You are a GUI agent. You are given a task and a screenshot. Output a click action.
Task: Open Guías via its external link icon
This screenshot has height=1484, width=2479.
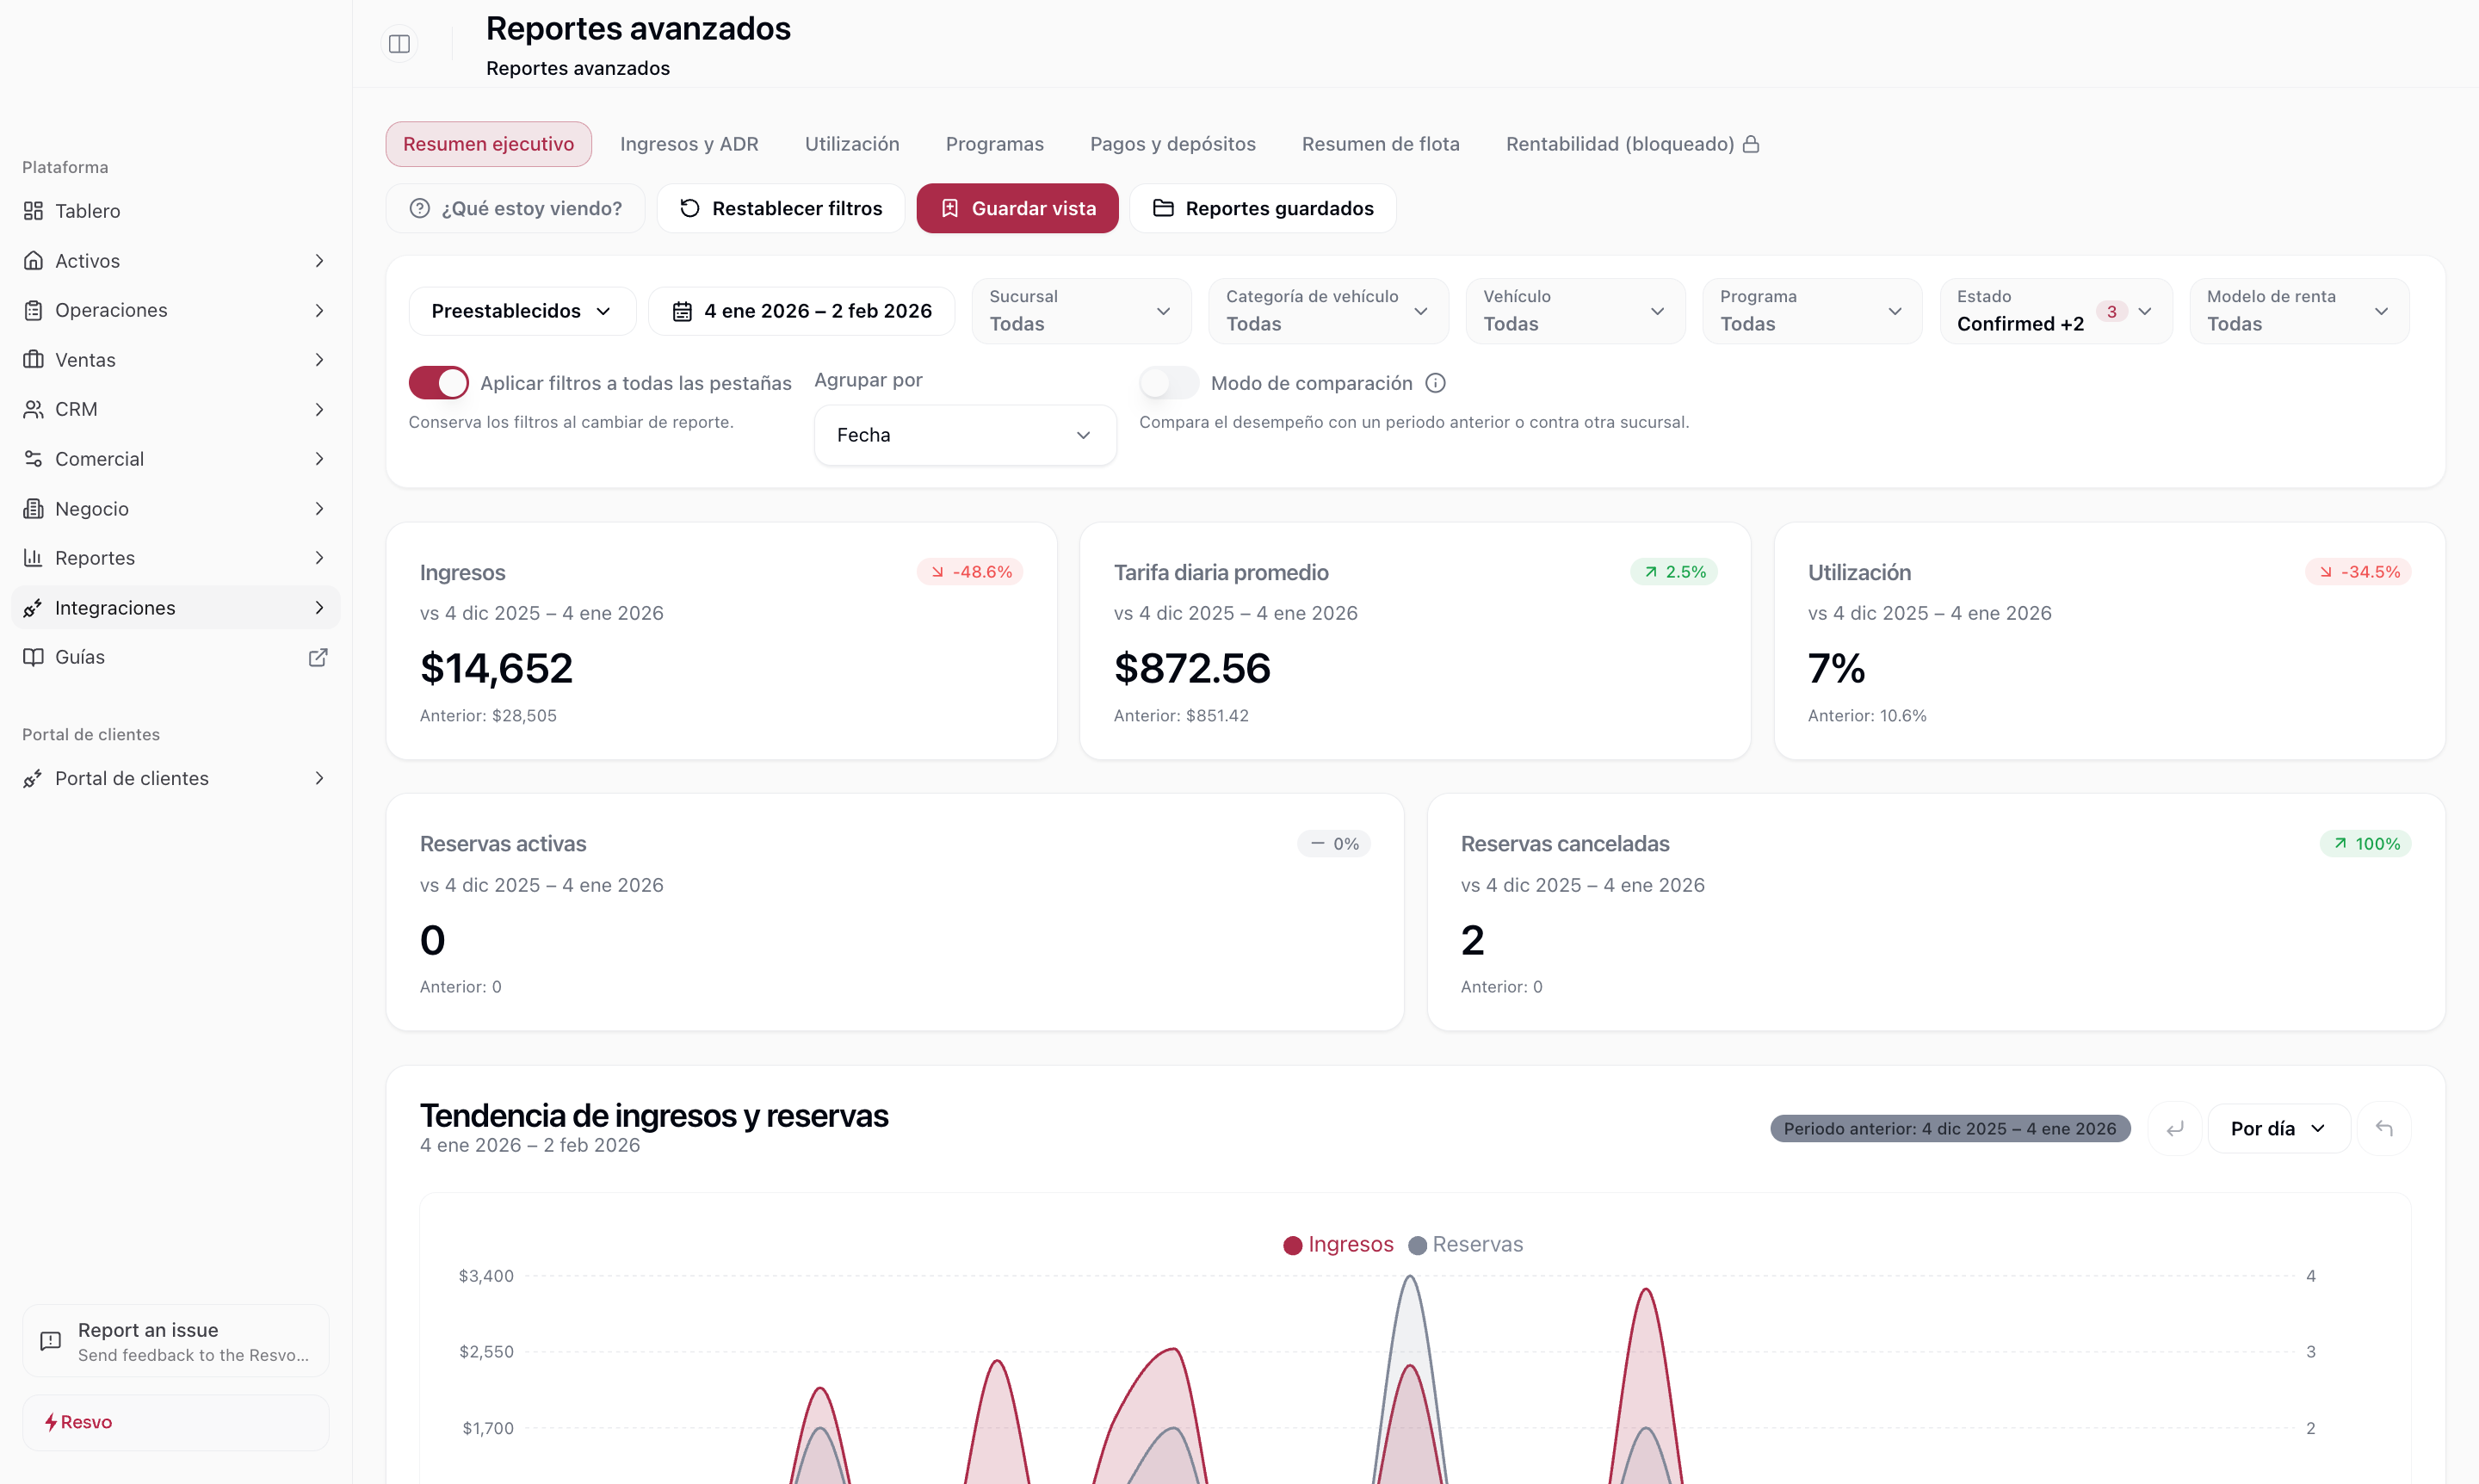coord(318,657)
